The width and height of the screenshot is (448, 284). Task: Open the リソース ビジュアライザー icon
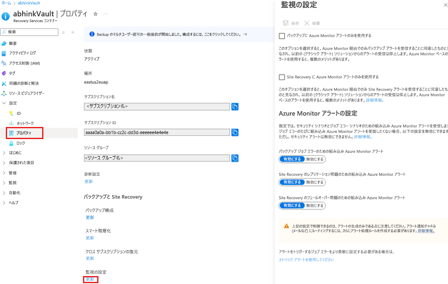point(4,93)
